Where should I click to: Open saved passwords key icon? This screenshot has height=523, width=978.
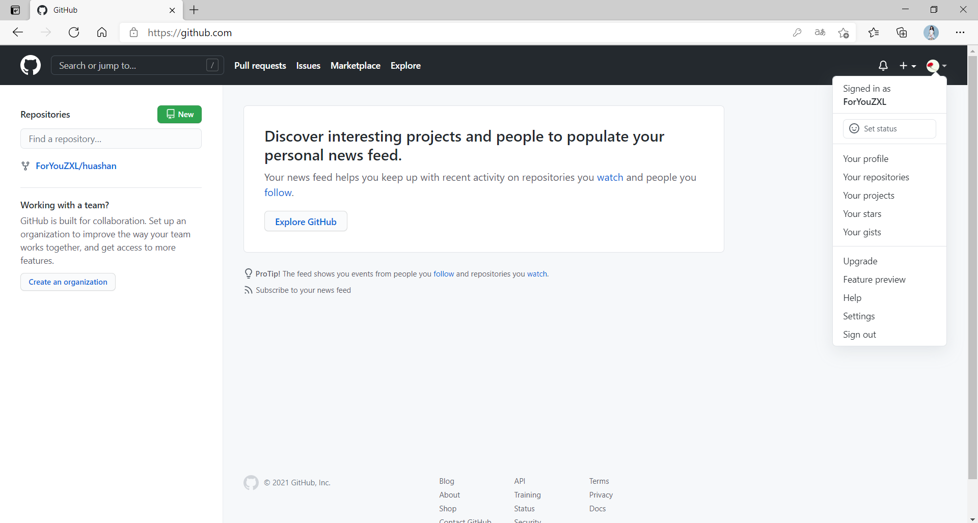797,33
